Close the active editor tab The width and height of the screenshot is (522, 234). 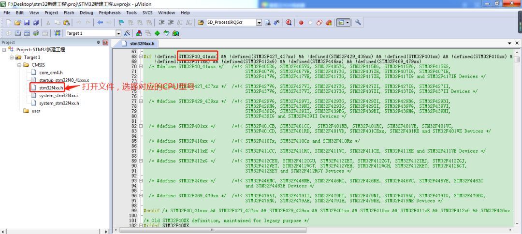[x=517, y=44]
